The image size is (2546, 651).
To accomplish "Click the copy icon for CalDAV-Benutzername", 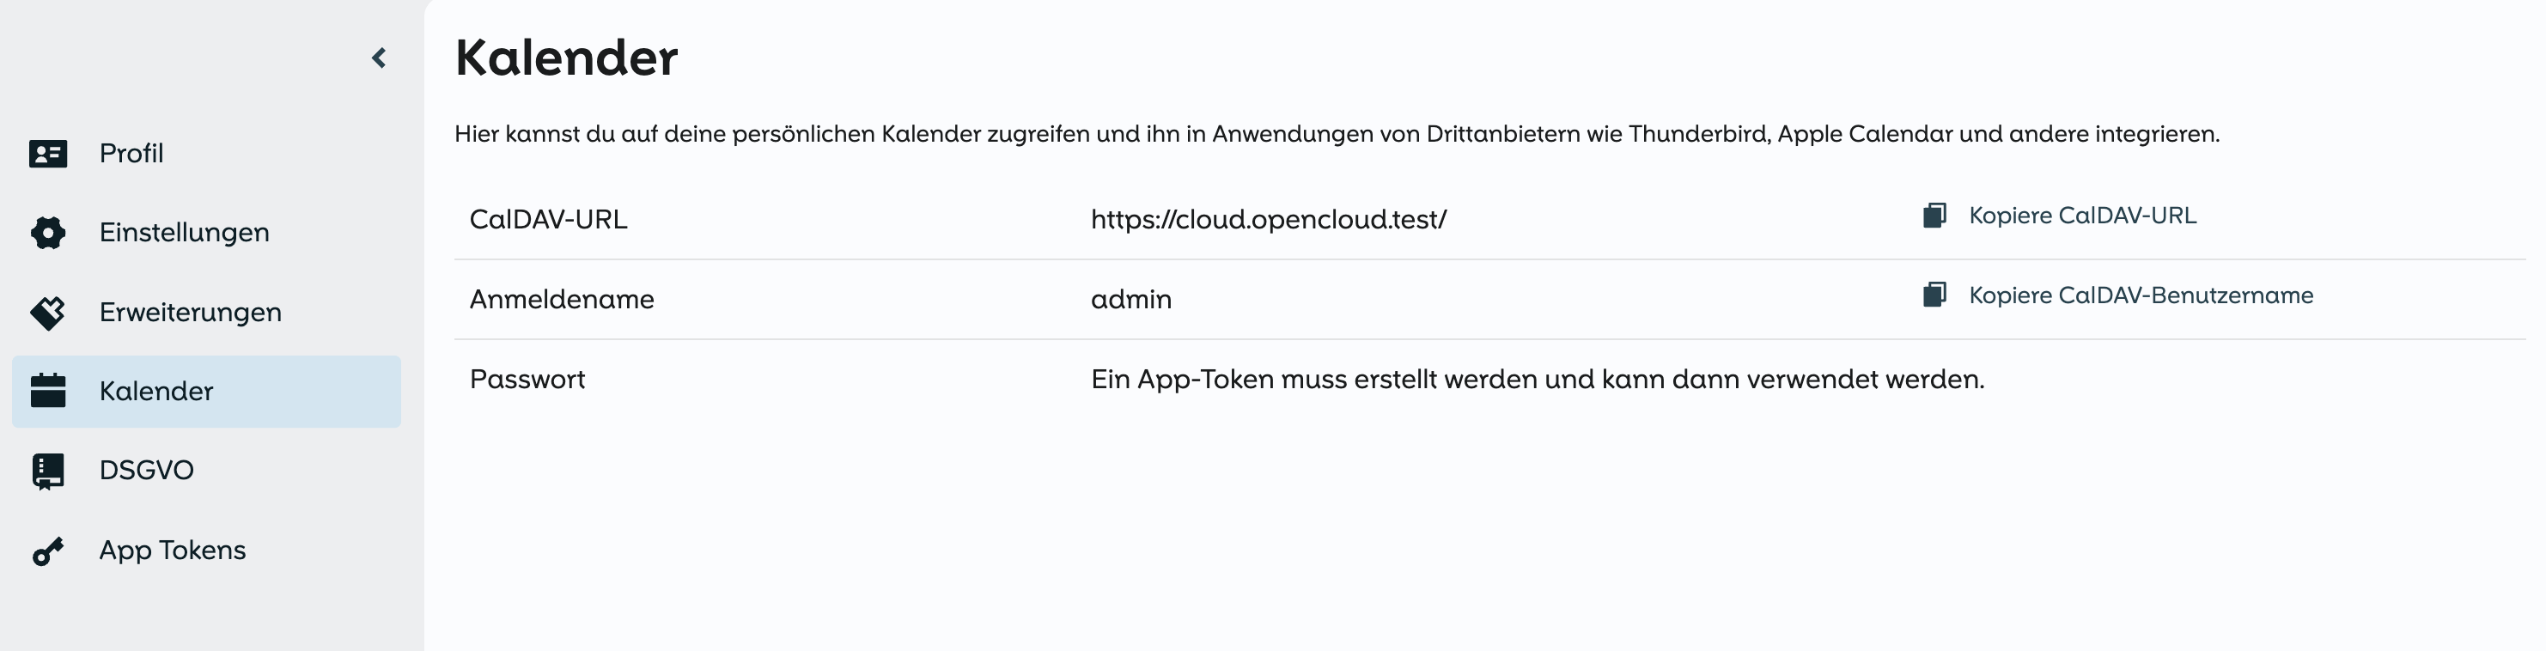I will point(1934,295).
